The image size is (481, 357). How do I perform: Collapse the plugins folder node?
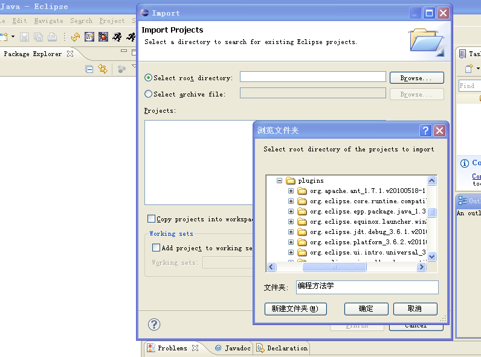pos(279,181)
